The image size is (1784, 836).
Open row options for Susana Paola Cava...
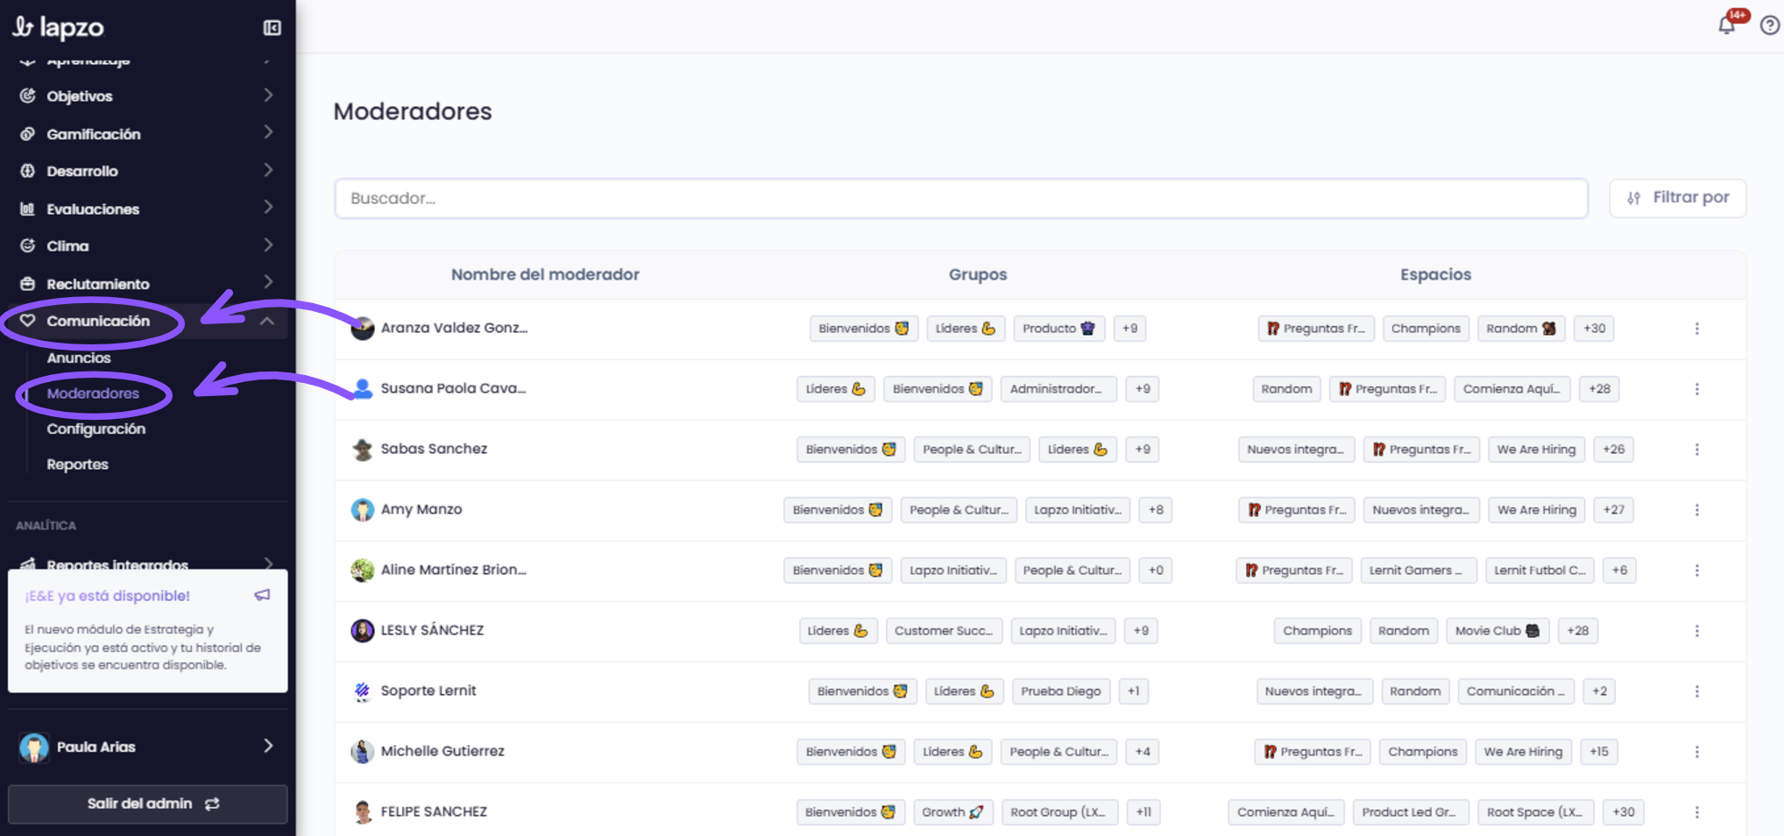tap(1696, 389)
